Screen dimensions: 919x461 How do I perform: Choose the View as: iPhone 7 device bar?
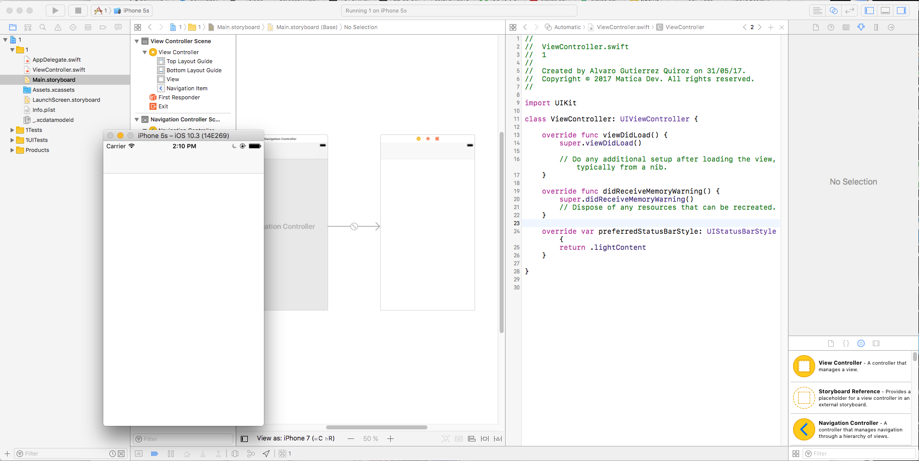(295, 438)
